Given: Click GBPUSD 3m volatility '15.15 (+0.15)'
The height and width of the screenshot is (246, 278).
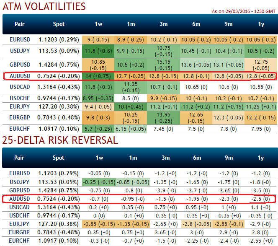Looking at the screenshot, I should [163, 65].
